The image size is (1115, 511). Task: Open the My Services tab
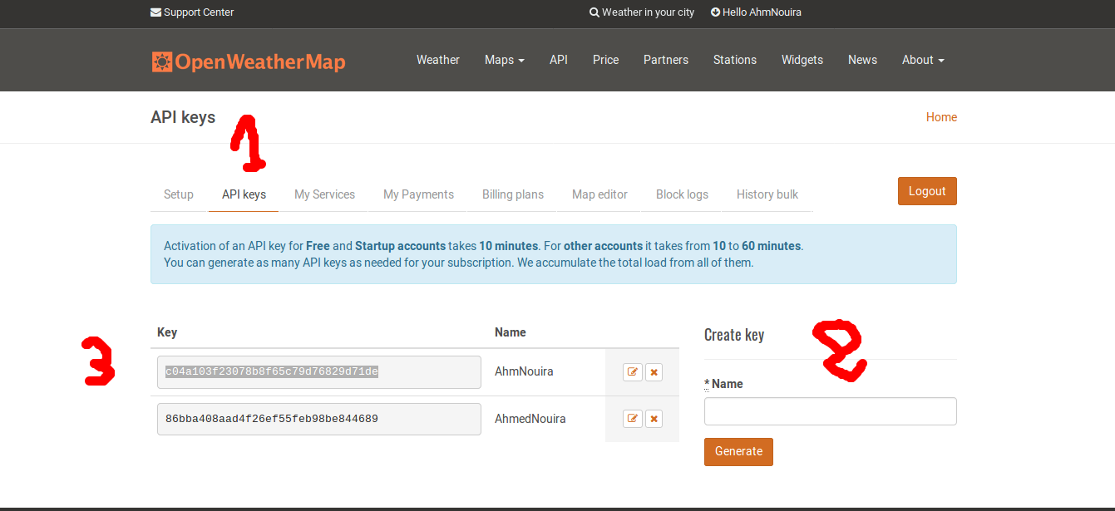324,194
